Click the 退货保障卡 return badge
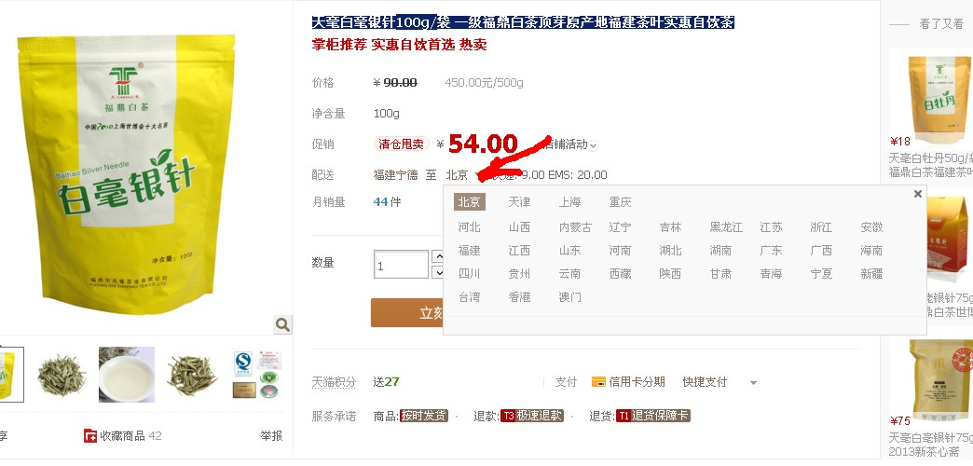Viewport: 973px width, 466px height. 652,416
